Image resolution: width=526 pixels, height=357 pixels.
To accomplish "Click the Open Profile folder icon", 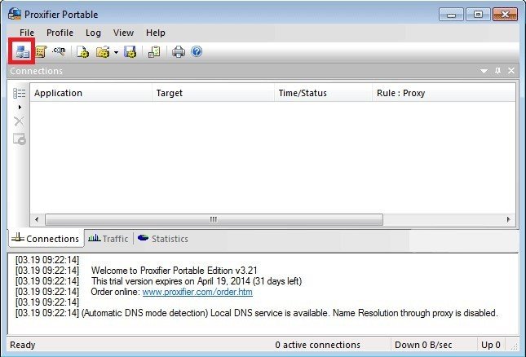I will (x=103, y=52).
